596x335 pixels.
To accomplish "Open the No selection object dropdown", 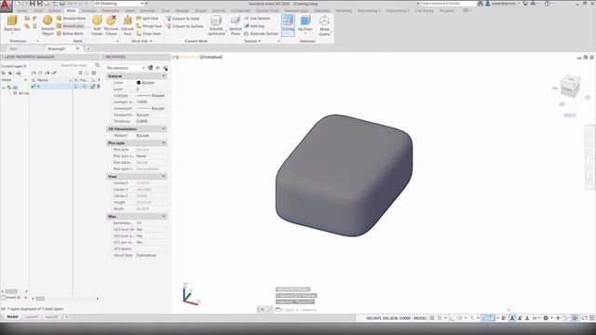I will pos(126,68).
